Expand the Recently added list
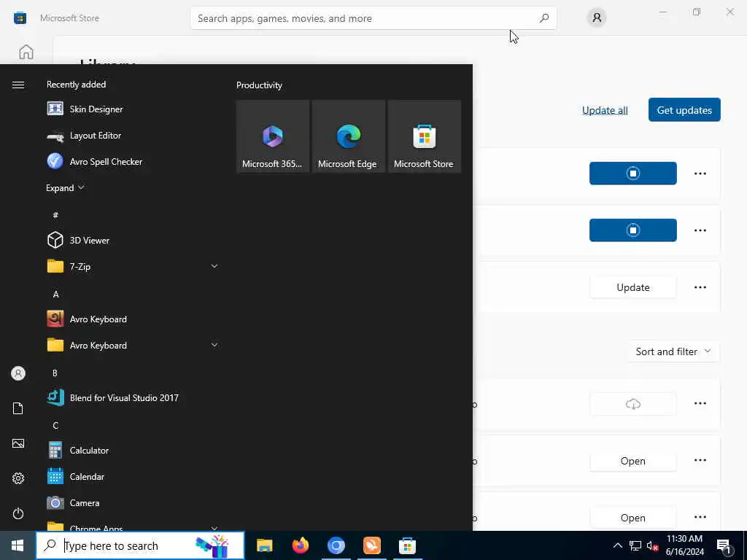 click(x=65, y=187)
